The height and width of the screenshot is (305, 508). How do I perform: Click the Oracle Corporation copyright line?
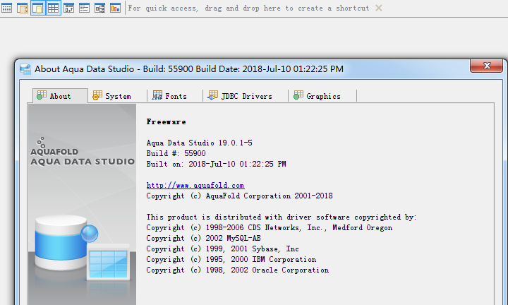[238, 270]
